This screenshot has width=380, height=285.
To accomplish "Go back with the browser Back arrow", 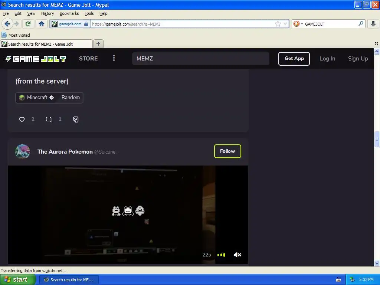I will (x=7, y=24).
